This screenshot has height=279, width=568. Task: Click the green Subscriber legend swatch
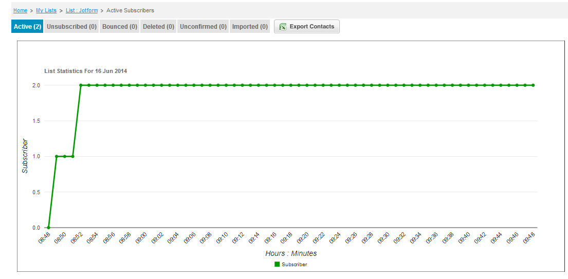tap(277, 265)
